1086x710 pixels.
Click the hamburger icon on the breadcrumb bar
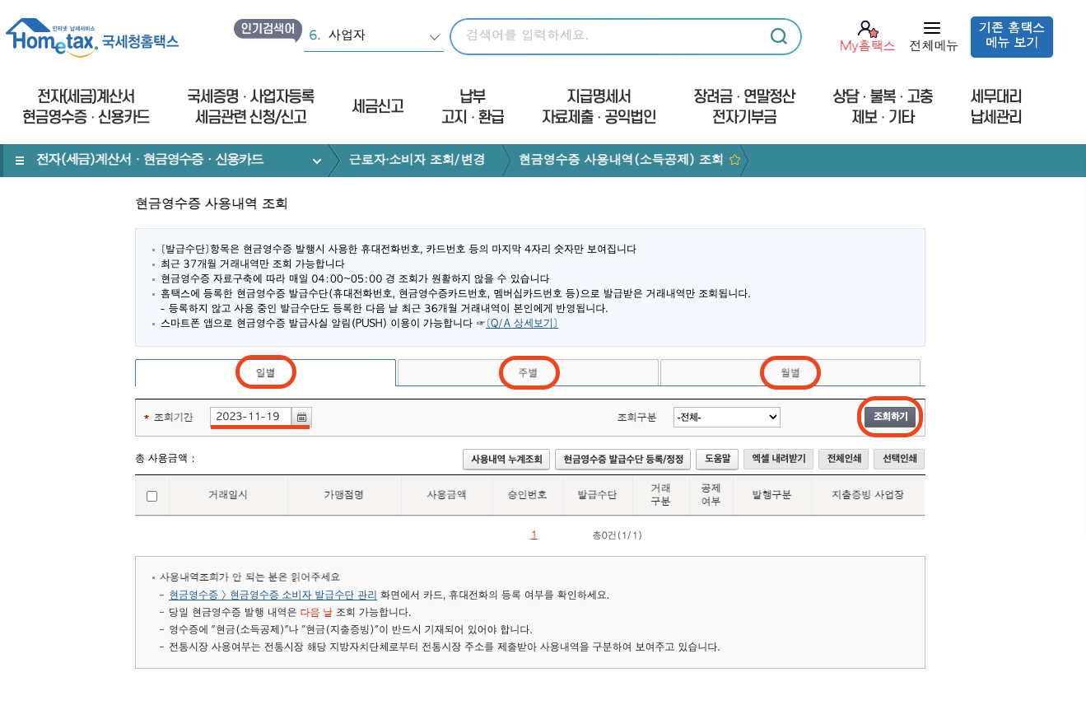[x=18, y=161]
